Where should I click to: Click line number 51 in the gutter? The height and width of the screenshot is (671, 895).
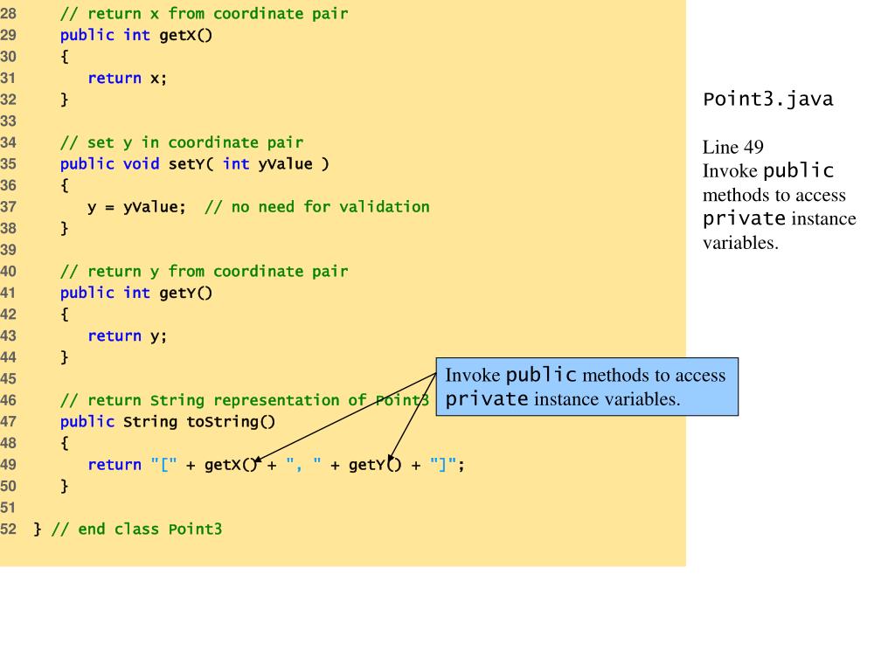coord(9,508)
